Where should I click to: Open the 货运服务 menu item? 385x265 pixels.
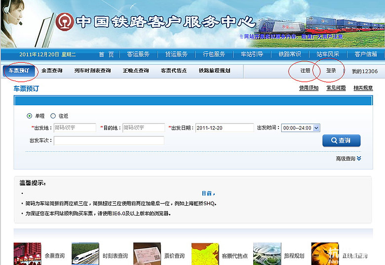(176, 54)
